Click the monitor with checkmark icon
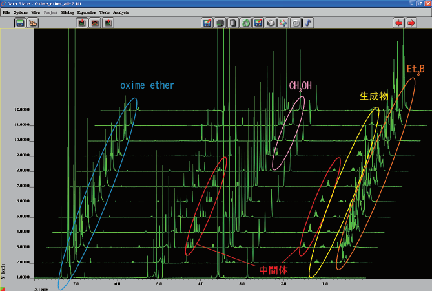The width and height of the screenshot is (432, 291). click(x=258, y=23)
